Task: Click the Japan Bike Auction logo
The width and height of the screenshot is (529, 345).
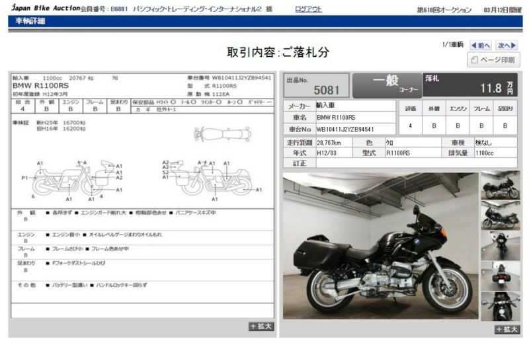Action: point(46,8)
